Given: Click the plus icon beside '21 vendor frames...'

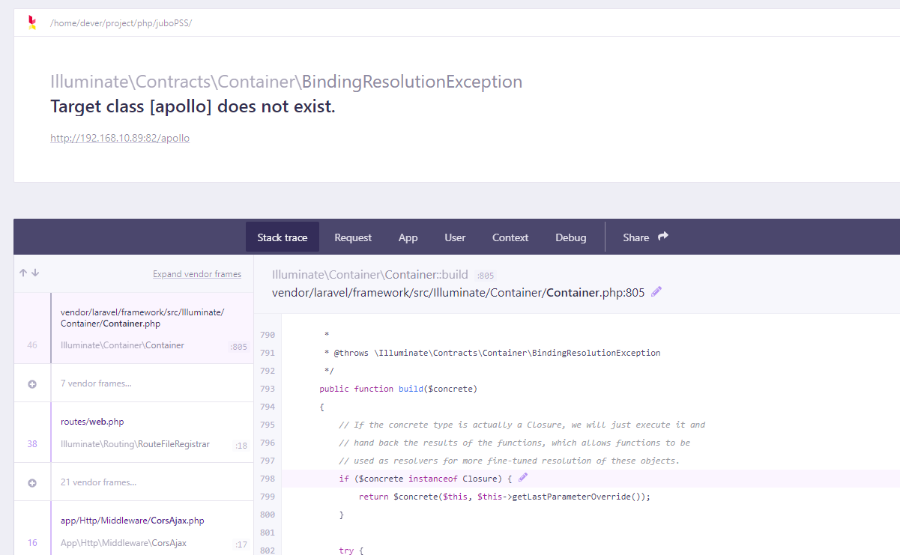Looking at the screenshot, I should tap(31, 482).
